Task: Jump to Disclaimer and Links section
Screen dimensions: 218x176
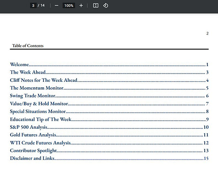Action: click(109, 158)
